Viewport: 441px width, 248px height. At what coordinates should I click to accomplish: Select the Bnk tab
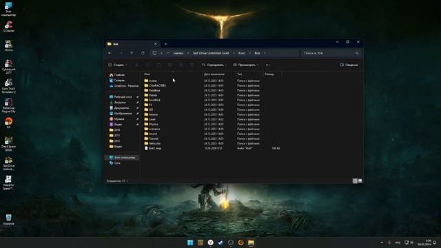[x=132, y=44]
